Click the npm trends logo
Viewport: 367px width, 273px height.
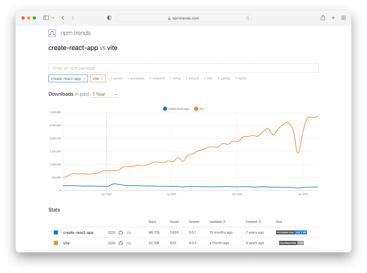(x=52, y=33)
